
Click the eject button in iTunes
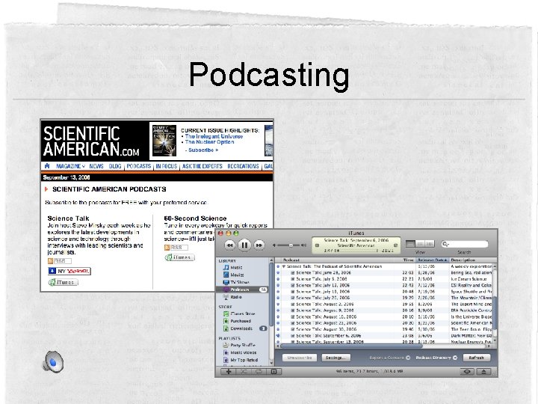click(x=483, y=371)
